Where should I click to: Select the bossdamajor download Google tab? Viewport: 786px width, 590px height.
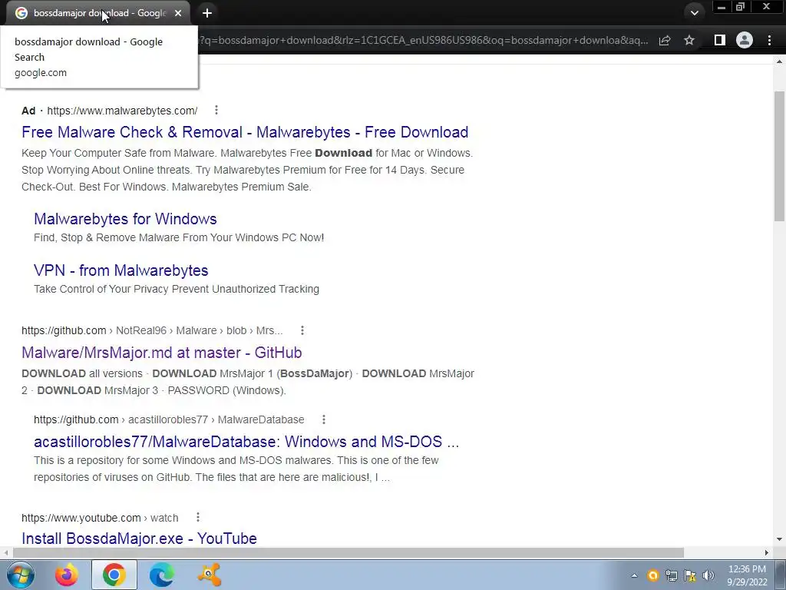[x=98, y=13]
